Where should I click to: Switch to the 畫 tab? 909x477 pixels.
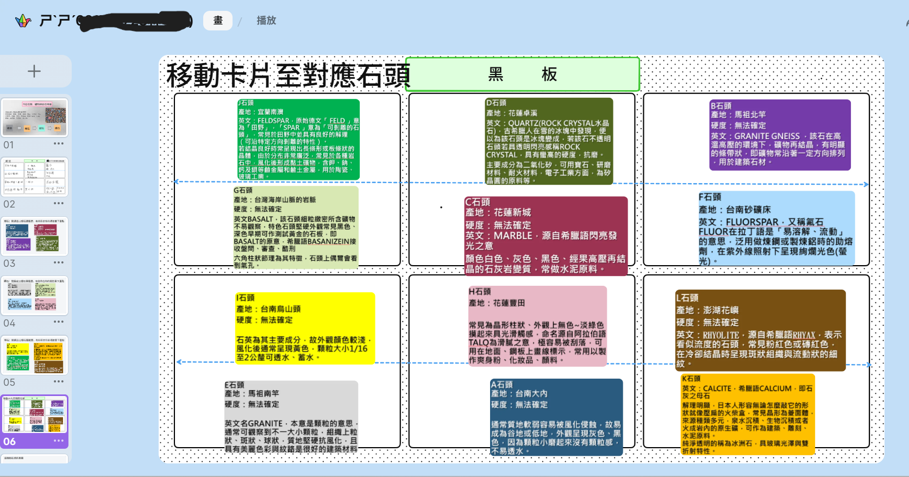point(218,21)
